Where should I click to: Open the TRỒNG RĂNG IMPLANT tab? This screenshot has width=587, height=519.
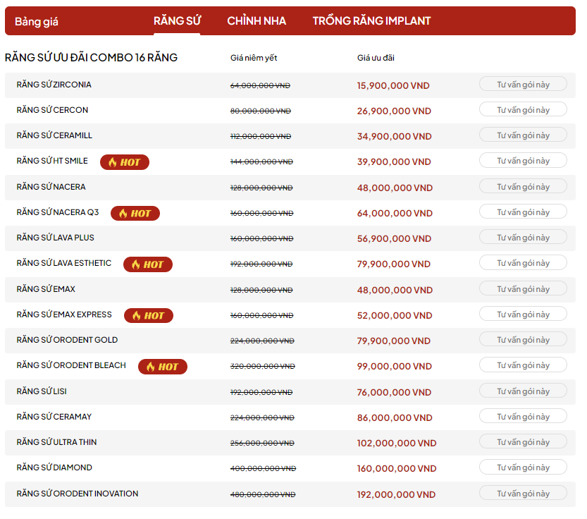click(x=371, y=21)
